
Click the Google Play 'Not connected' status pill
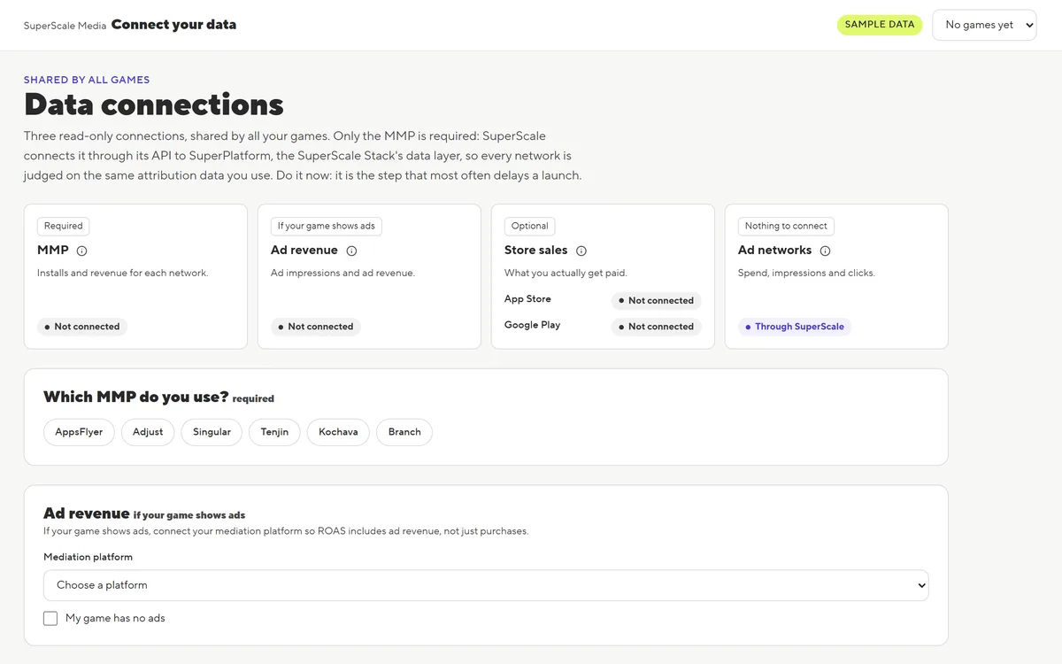657,327
